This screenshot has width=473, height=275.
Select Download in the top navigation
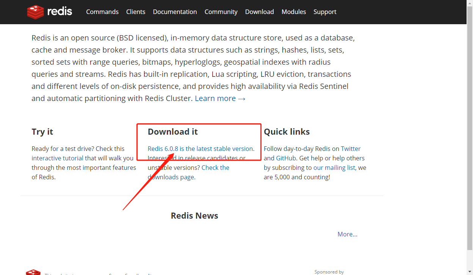point(259,12)
